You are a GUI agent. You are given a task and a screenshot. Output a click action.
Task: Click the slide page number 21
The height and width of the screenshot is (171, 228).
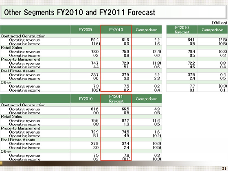pyautogui.click(x=224, y=169)
